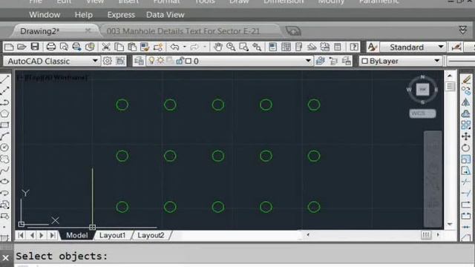Open the DesignCenter icon
475x267 pixels.
pyautogui.click(x=286, y=47)
